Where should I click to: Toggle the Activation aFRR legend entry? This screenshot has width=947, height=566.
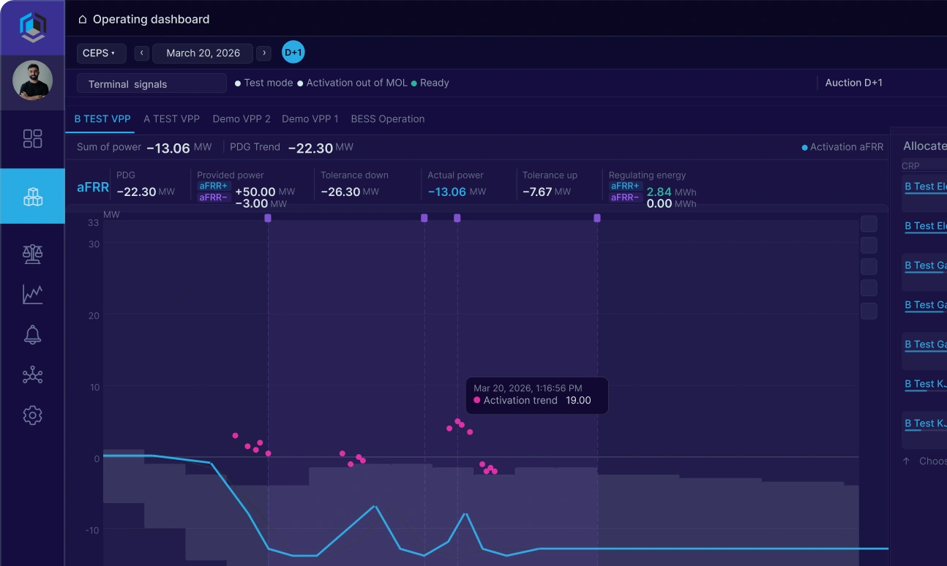click(842, 147)
